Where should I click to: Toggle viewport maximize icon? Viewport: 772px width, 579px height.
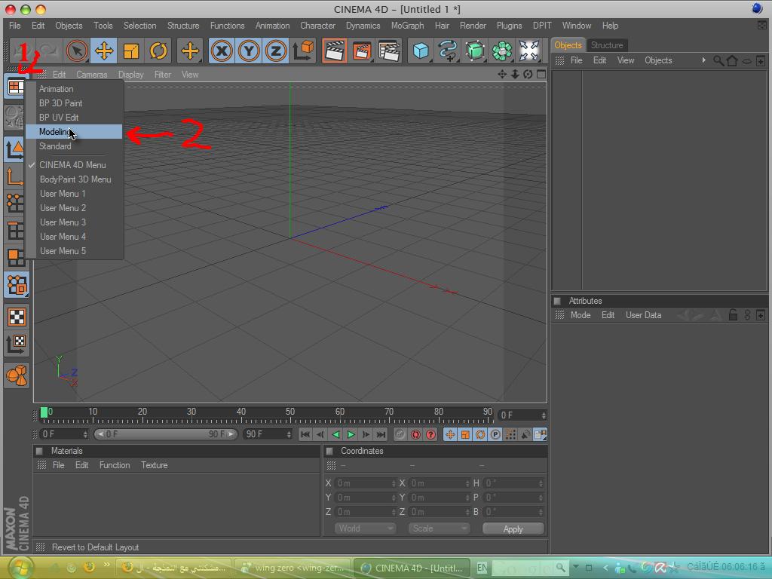pyautogui.click(x=541, y=74)
